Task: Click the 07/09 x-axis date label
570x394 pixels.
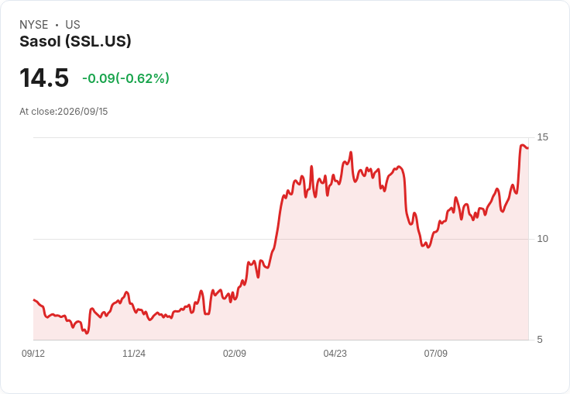Action: [x=435, y=353]
